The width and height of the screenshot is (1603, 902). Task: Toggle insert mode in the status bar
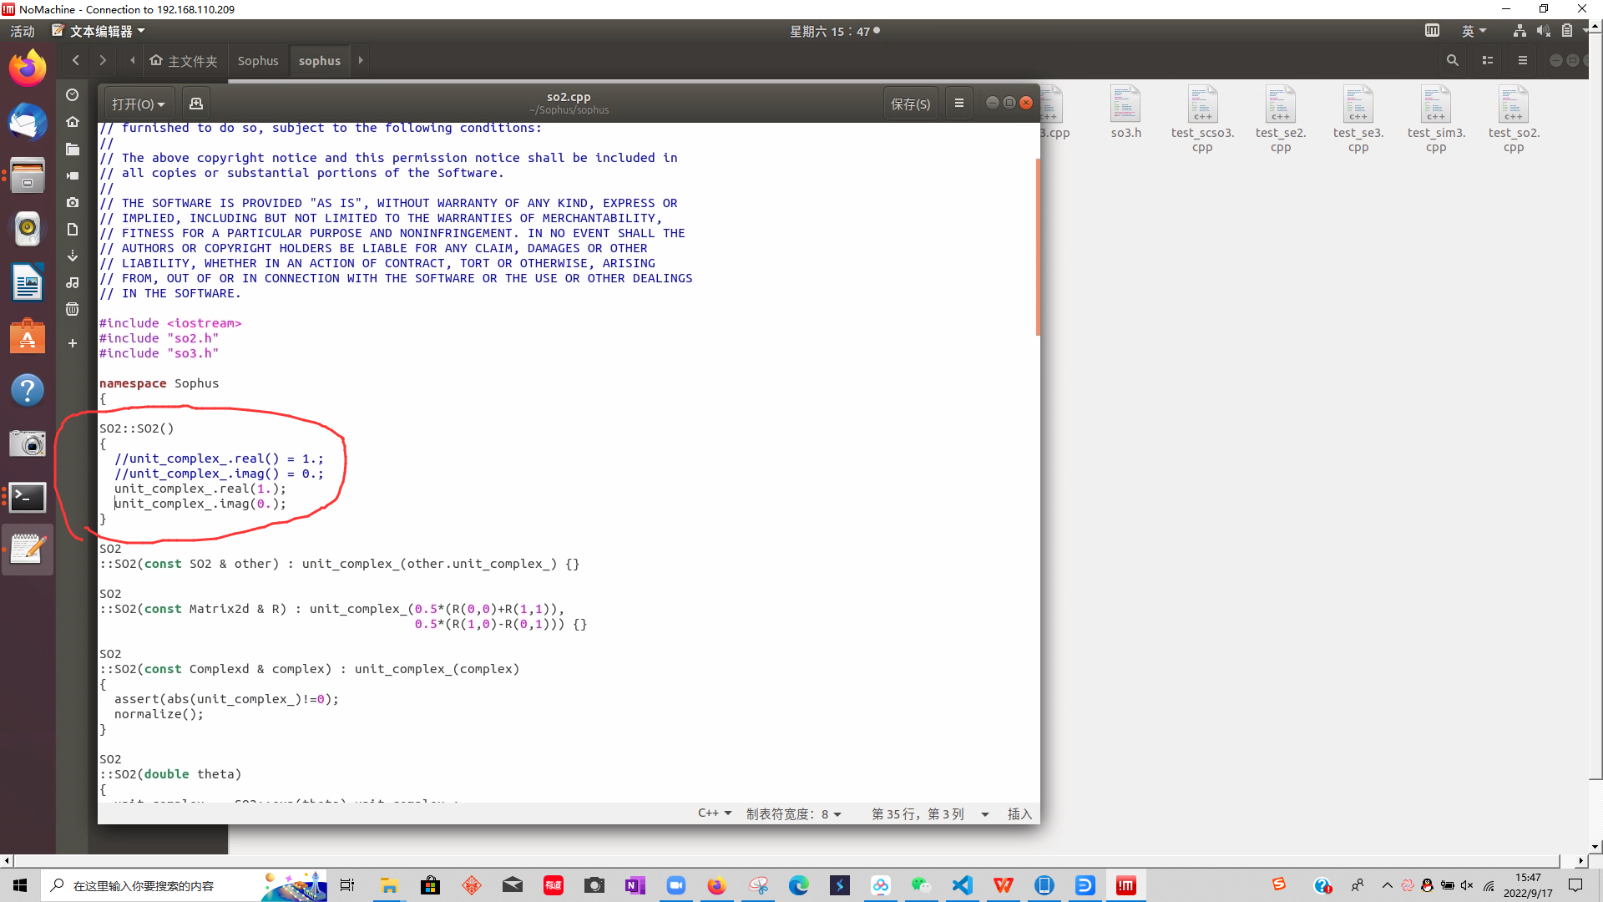(1019, 814)
